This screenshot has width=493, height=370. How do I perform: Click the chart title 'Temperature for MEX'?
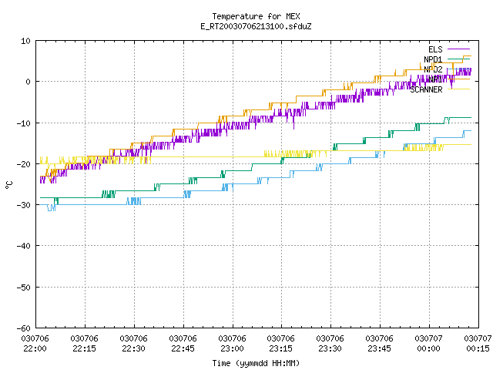click(256, 16)
